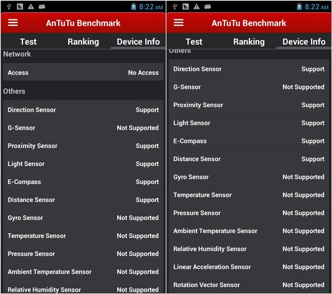Tap the Network section header
The image size is (332, 294).
coord(17,54)
